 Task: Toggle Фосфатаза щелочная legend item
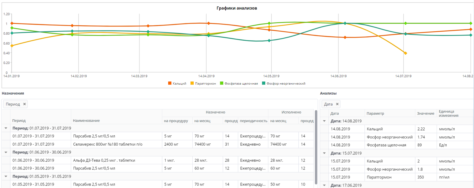(x=239, y=84)
